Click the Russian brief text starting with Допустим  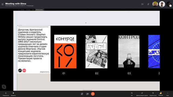[34, 45]
